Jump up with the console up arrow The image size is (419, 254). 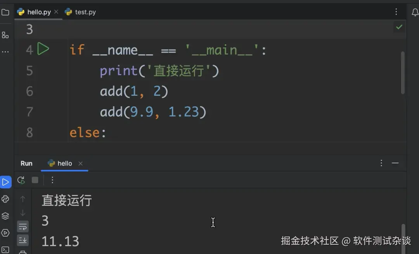click(23, 199)
